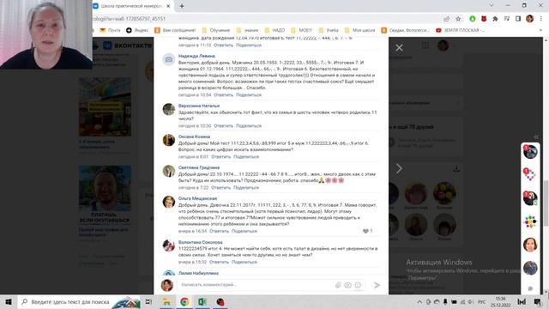The image size is (549, 309).
Task: Click Оксана Козина's avatar photo
Action: pyautogui.click(x=169, y=140)
